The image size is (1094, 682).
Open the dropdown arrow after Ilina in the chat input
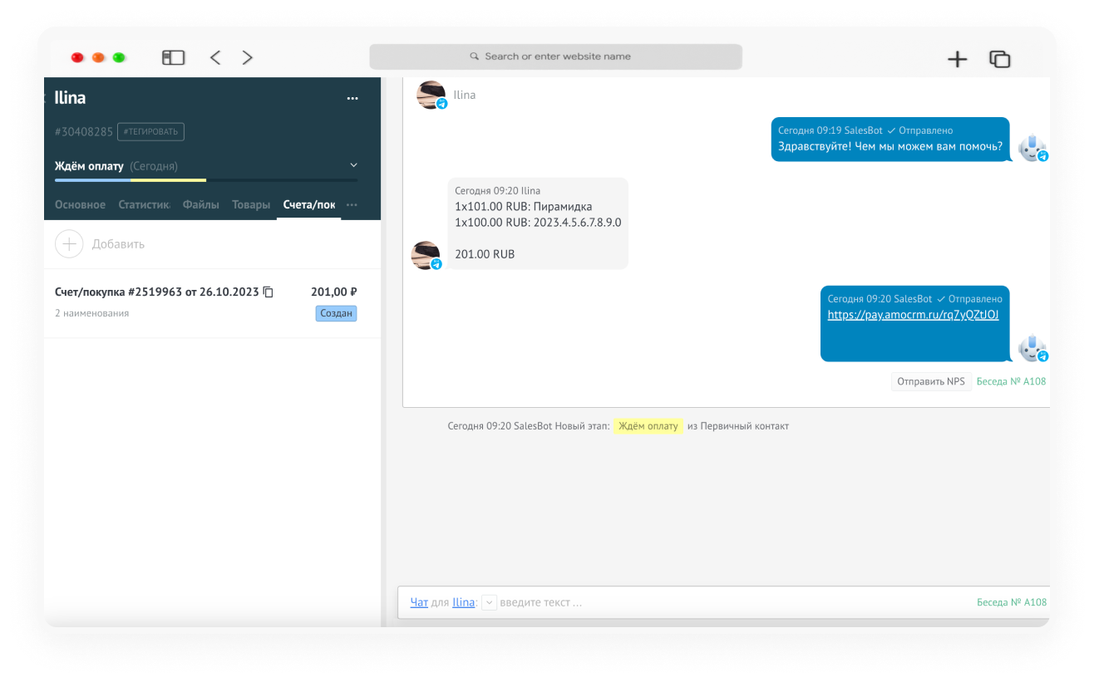[489, 602]
